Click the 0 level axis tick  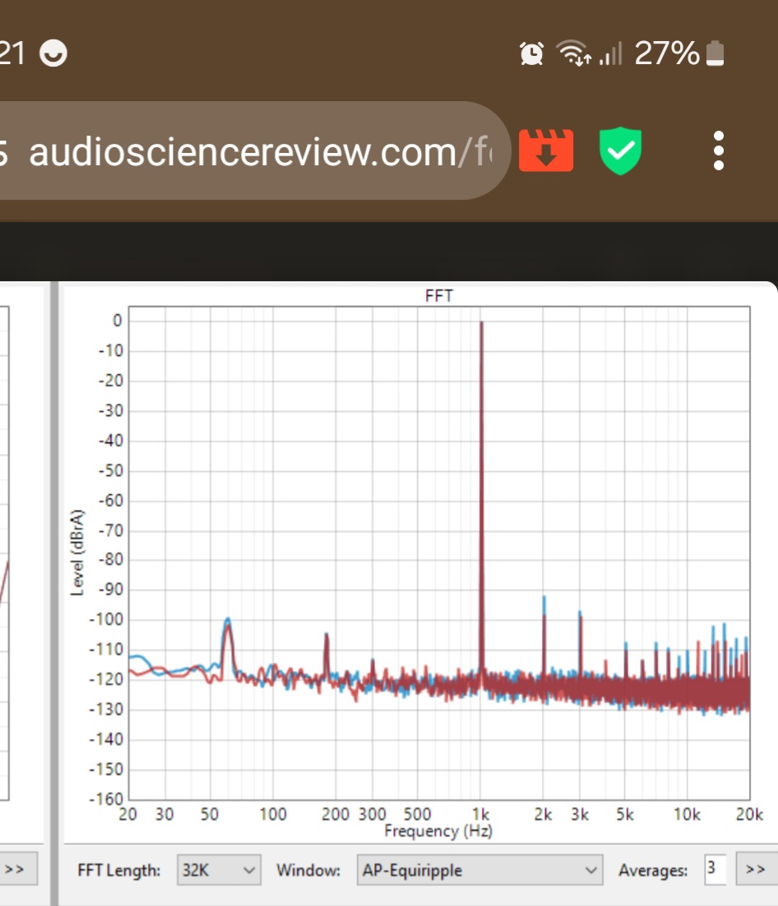point(118,321)
